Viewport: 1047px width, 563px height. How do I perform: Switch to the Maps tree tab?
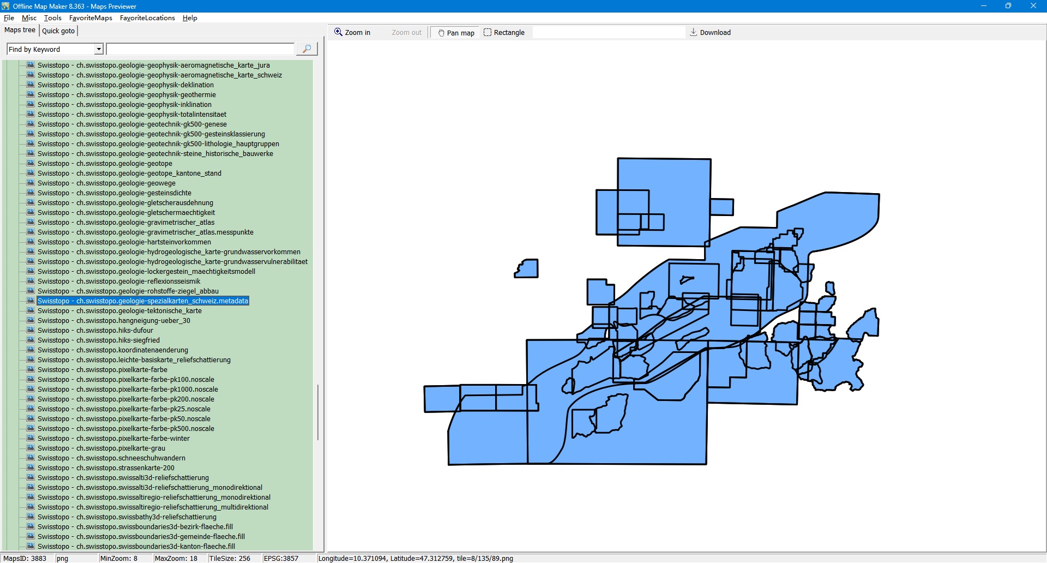coord(20,30)
